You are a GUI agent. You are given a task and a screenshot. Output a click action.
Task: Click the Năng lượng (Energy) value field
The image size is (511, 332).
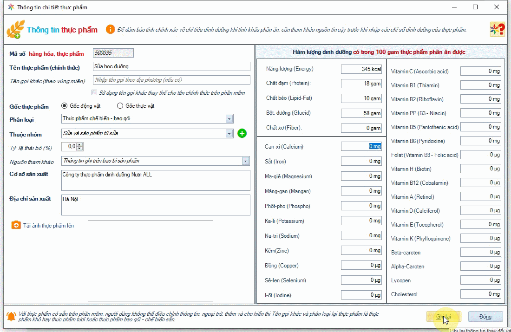click(x=361, y=69)
